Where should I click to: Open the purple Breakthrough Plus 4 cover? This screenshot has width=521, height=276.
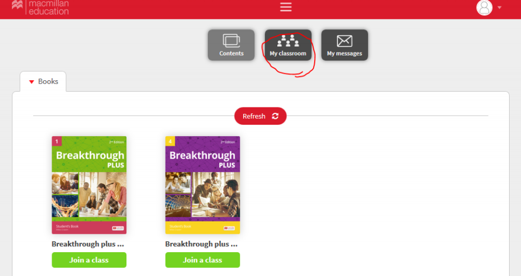pyautogui.click(x=202, y=185)
